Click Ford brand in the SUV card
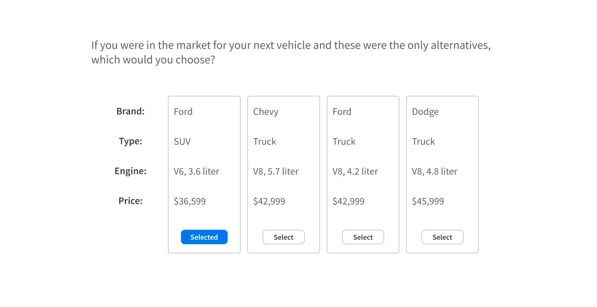 (183, 112)
